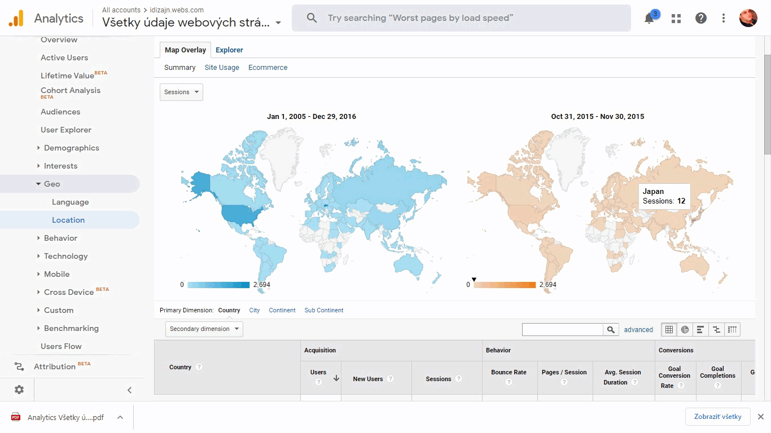Screen dimensions: 771x433
Task: Open the Google apps grid
Action: click(x=676, y=18)
